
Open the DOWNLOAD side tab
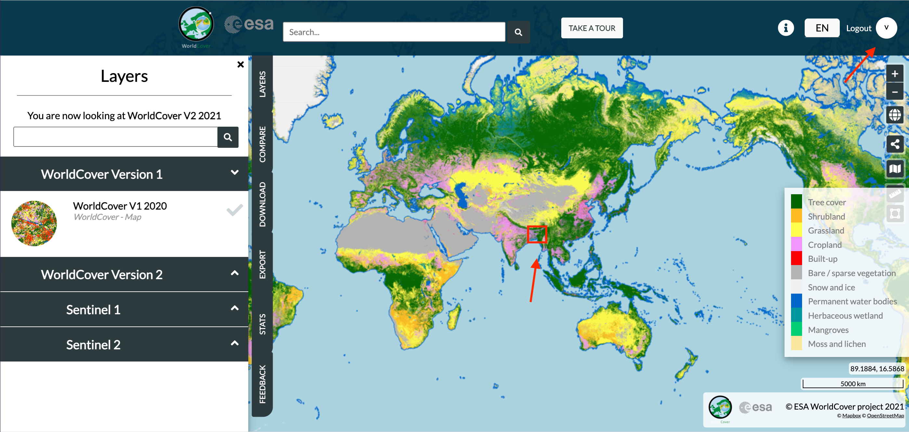coord(262,204)
